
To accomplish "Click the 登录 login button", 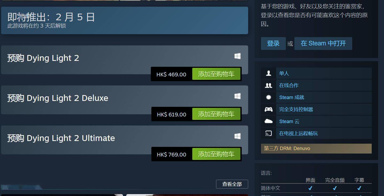I will [273, 44].
